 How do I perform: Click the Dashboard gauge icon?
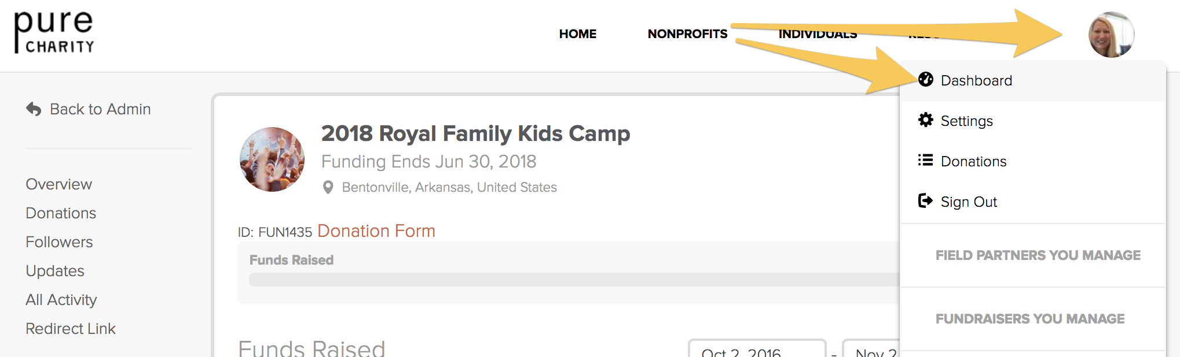pos(925,80)
